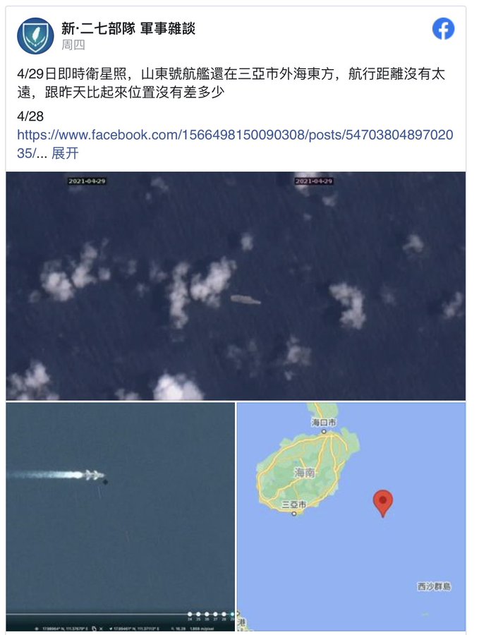This screenshot has width=479, height=635.
Task: Open the 4/28 Facebook post link
Action: tap(235, 143)
